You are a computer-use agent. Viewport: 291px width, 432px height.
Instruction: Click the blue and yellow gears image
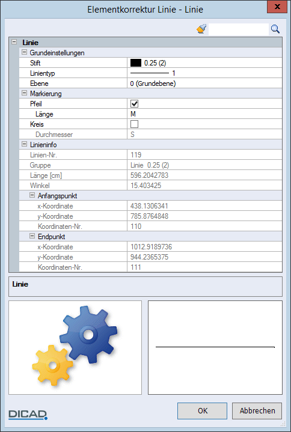click(x=75, y=347)
